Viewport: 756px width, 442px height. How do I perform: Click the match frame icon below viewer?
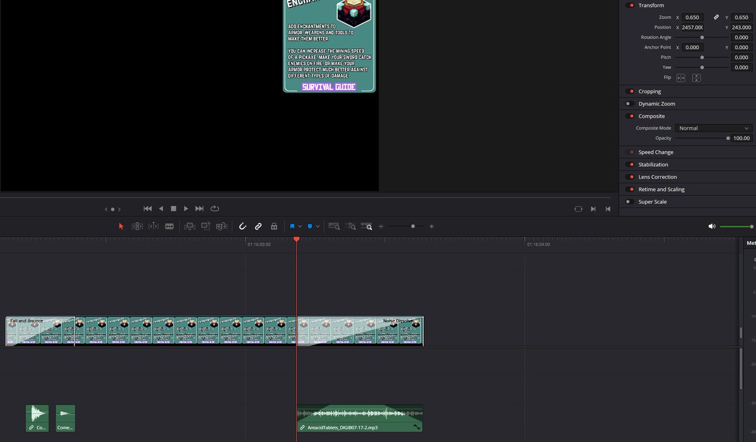pyautogui.click(x=578, y=209)
